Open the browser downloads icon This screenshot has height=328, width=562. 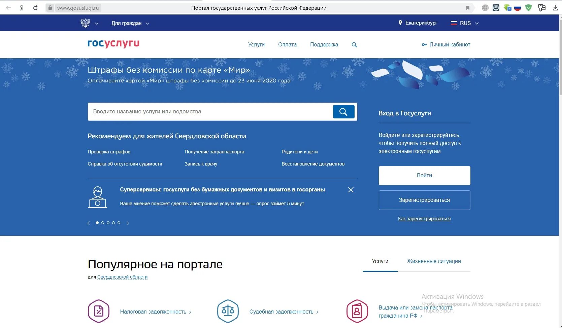tap(555, 8)
